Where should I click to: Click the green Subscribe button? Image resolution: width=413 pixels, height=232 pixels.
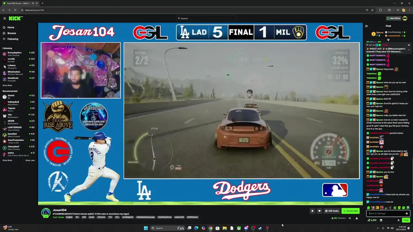[350, 211]
